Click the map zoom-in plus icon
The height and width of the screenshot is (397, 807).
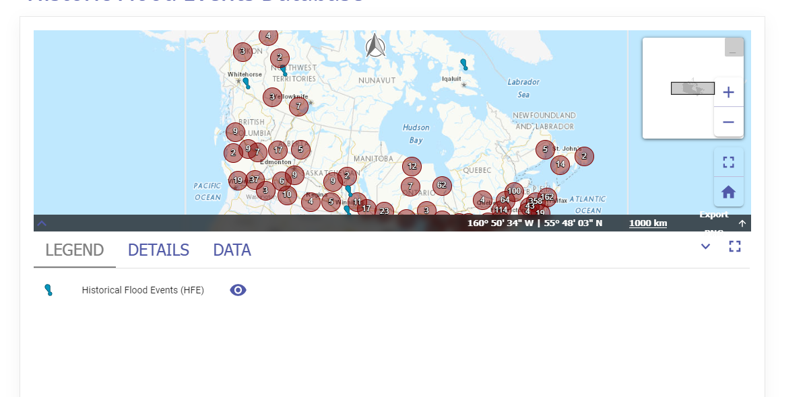pos(728,92)
